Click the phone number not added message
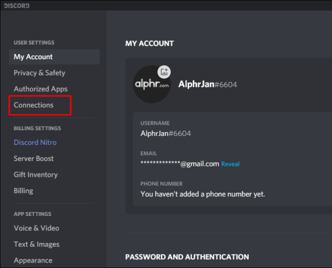 [203, 194]
